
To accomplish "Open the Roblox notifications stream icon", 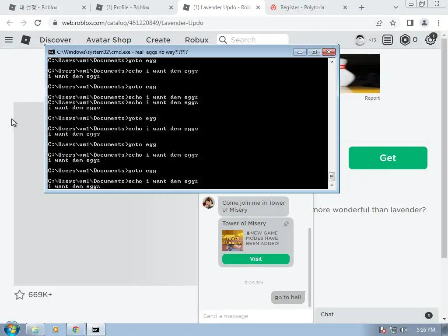I will (x=388, y=40).
